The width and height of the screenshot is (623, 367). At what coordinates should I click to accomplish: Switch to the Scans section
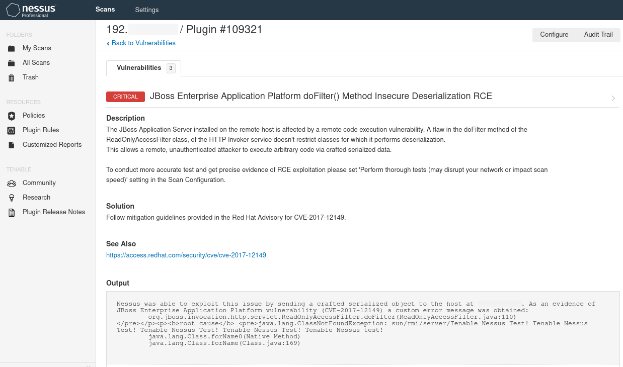[x=105, y=10]
